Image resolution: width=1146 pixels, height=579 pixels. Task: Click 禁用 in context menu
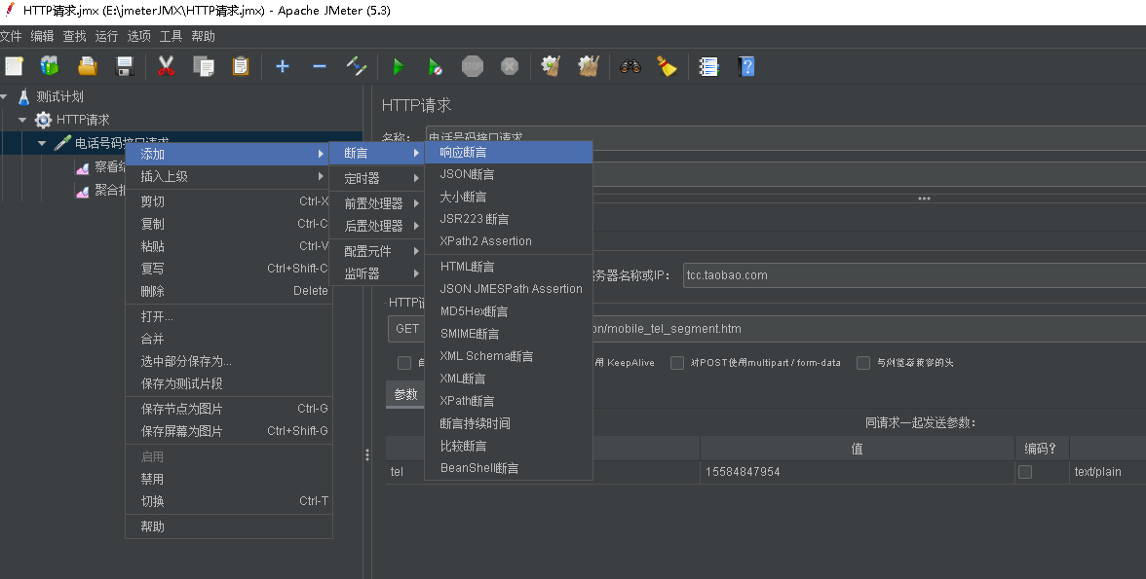(229, 479)
